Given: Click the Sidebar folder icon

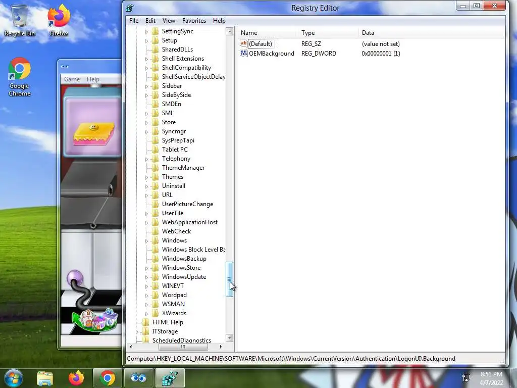Looking at the screenshot, I should [155, 86].
